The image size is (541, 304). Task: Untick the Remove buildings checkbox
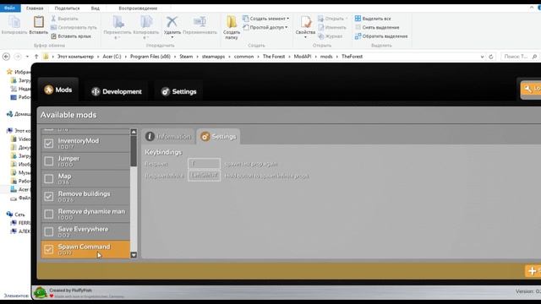point(49,197)
